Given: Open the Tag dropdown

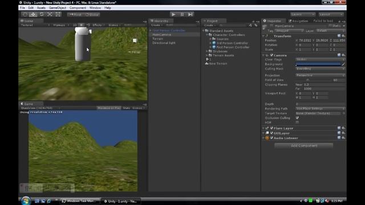Looking at the screenshot, I should pyautogui.click(x=289, y=31).
